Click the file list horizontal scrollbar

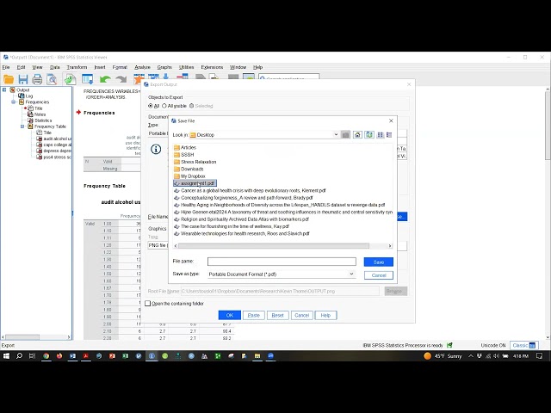(274, 246)
